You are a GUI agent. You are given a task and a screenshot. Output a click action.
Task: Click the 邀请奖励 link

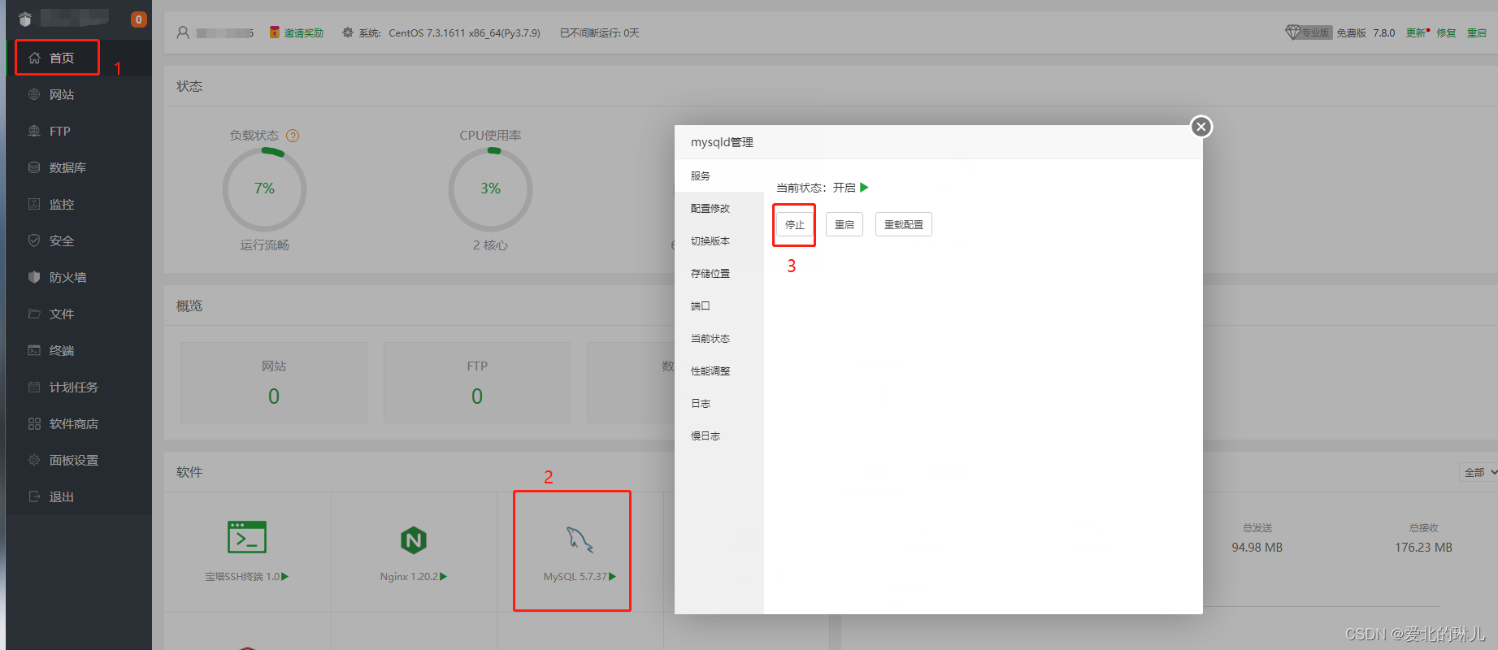pos(303,33)
